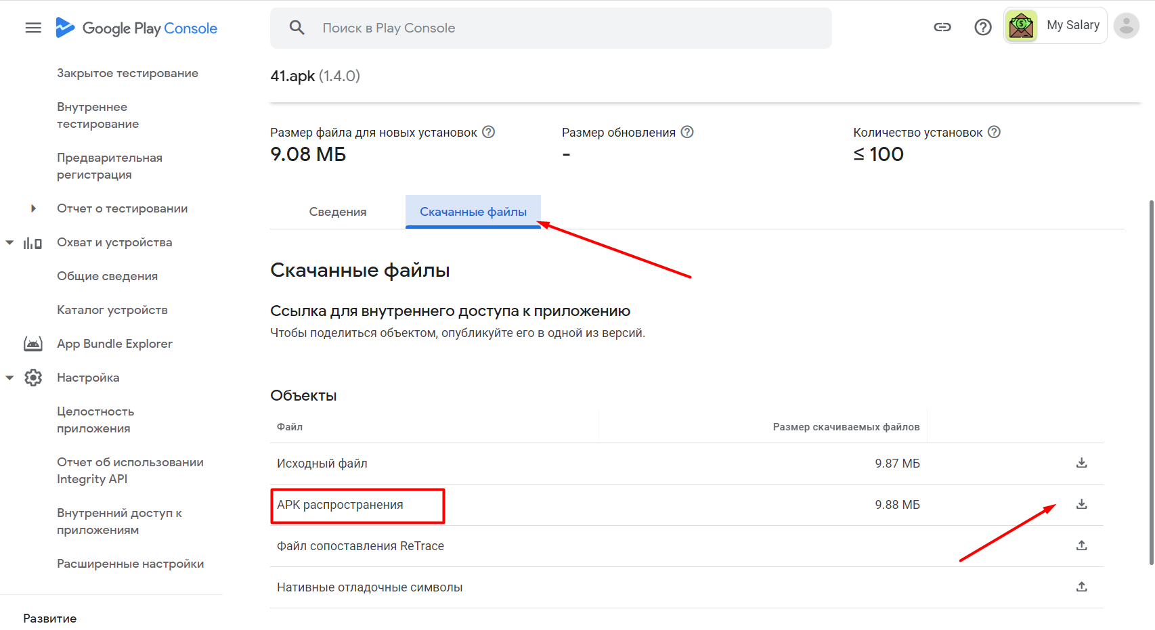This screenshot has width=1155, height=630.
Task: Expand Отчет о тестировании section
Action: point(33,208)
